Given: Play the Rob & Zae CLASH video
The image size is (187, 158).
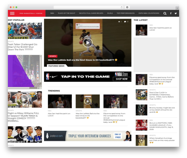Looking at the screenshot, I should (x=141, y=95).
